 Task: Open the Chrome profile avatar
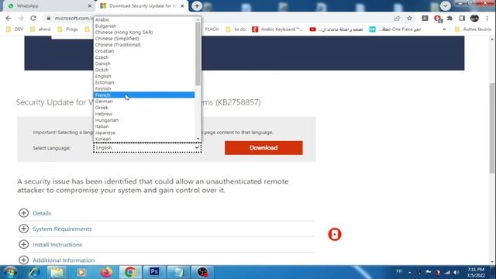(474, 19)
